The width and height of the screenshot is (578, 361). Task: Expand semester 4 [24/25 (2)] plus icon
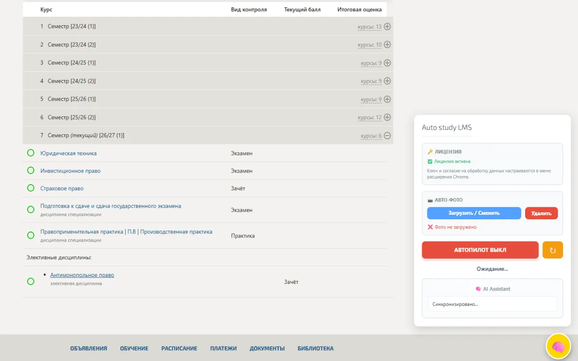[387, 81]
